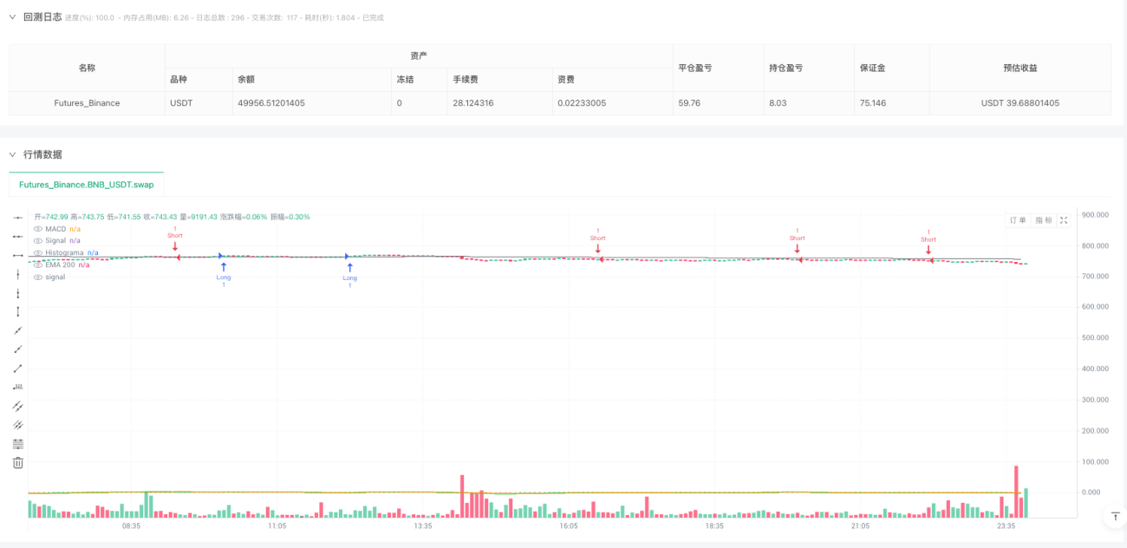
Task: Select the price line tool
Action: pyautogui.click(x=17, y=387)
